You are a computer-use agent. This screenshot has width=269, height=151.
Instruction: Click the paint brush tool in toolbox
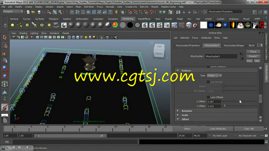pyautogui.click(x=5, y=107)
